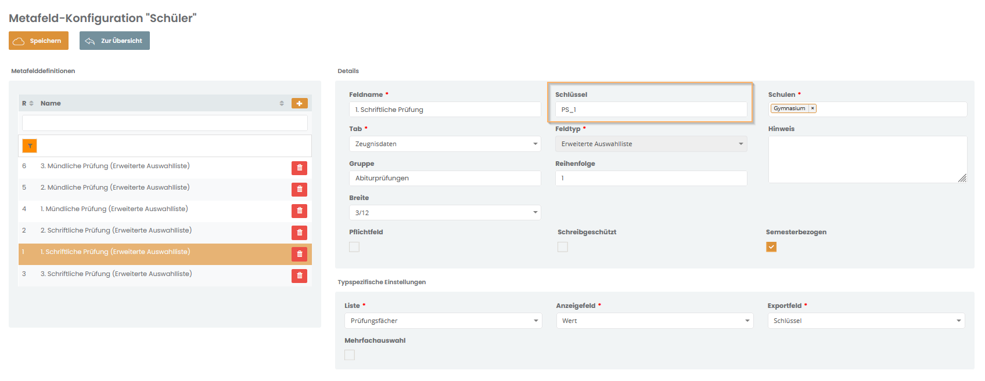Toggle the Schreibgeschützt checkbox

pyautogui.click(x=563, y=247)
